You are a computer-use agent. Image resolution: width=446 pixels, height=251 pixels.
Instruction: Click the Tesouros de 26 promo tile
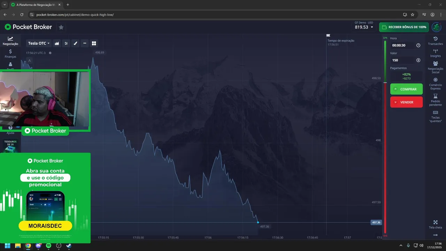tap(10, 146)
